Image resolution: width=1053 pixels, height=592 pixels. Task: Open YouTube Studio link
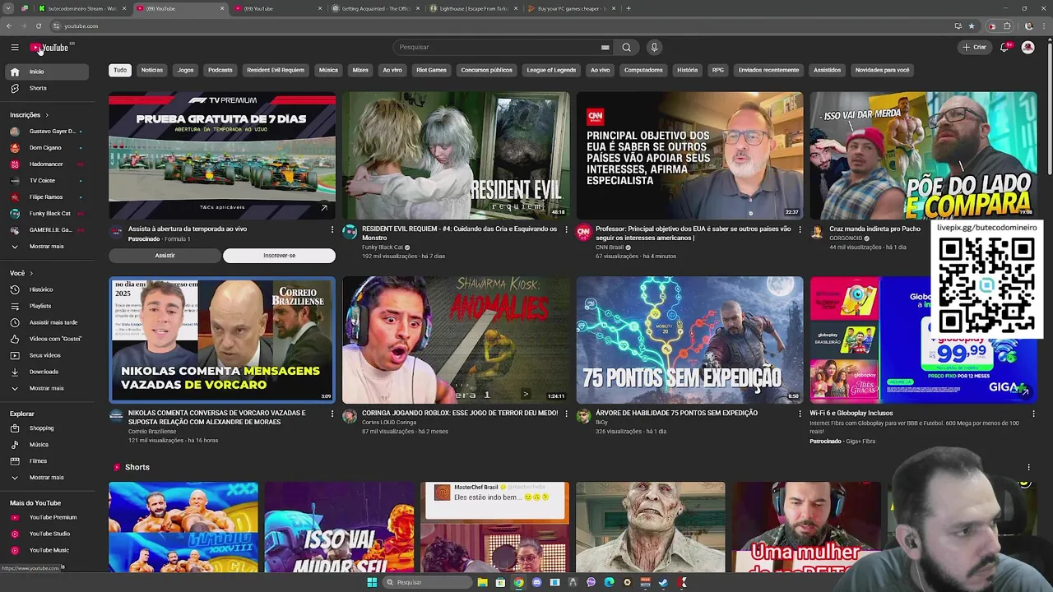pos(45,534)
